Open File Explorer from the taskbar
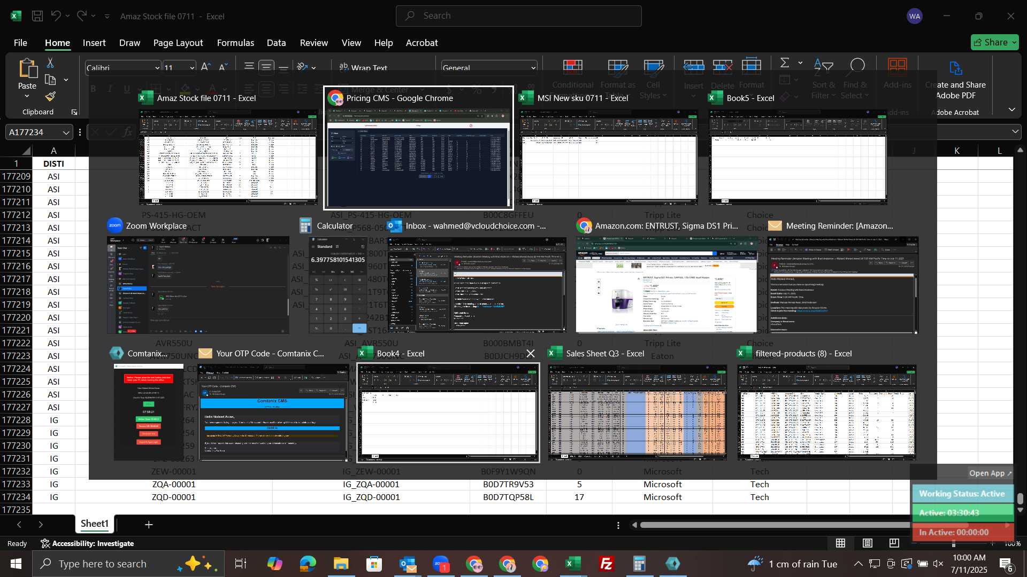This screenshot has width=1027, height=577. [x=341, y=564]
